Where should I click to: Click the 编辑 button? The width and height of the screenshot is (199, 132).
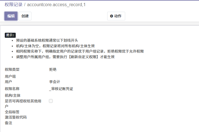(x=11, y=16)
